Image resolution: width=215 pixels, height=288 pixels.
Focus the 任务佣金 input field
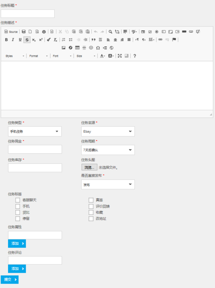35,149
